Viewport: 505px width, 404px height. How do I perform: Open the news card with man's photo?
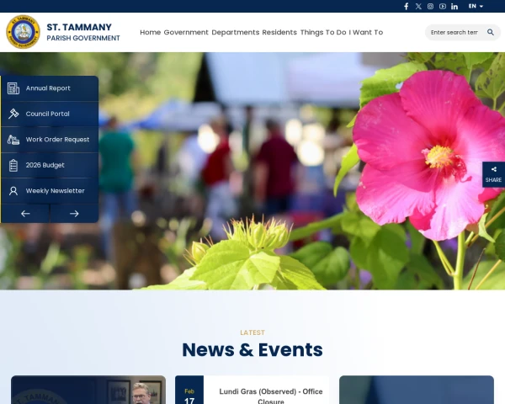click(x=88, y=390)
